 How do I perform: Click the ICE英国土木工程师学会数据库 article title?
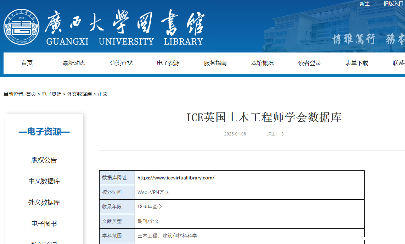[264, 117]
